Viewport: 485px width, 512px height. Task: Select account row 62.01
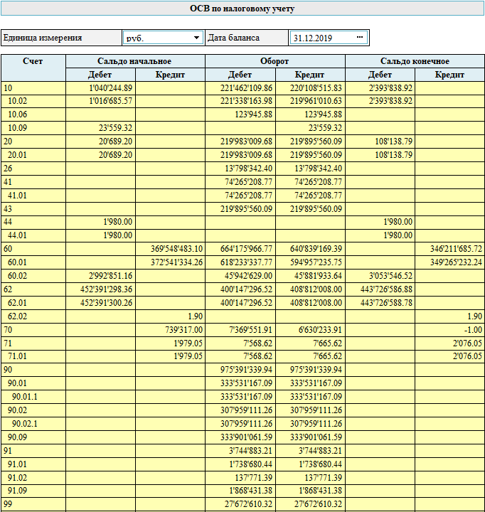pyautogui.click(x=242, y=303)
